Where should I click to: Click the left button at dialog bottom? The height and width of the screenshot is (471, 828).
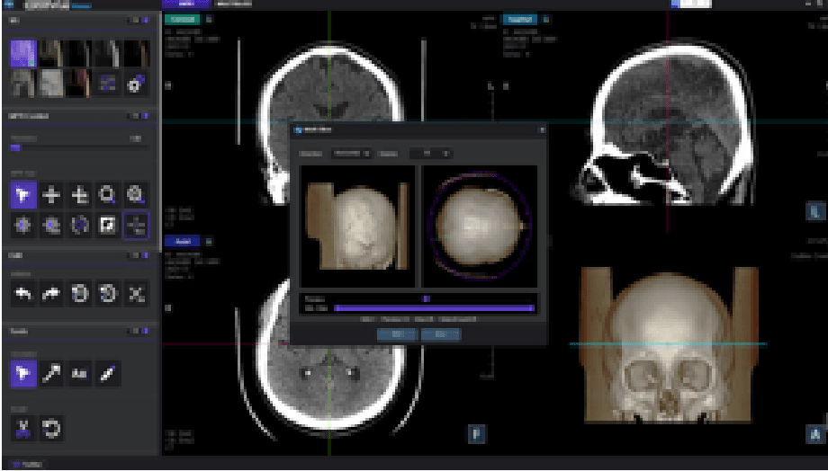coord(397,334)
